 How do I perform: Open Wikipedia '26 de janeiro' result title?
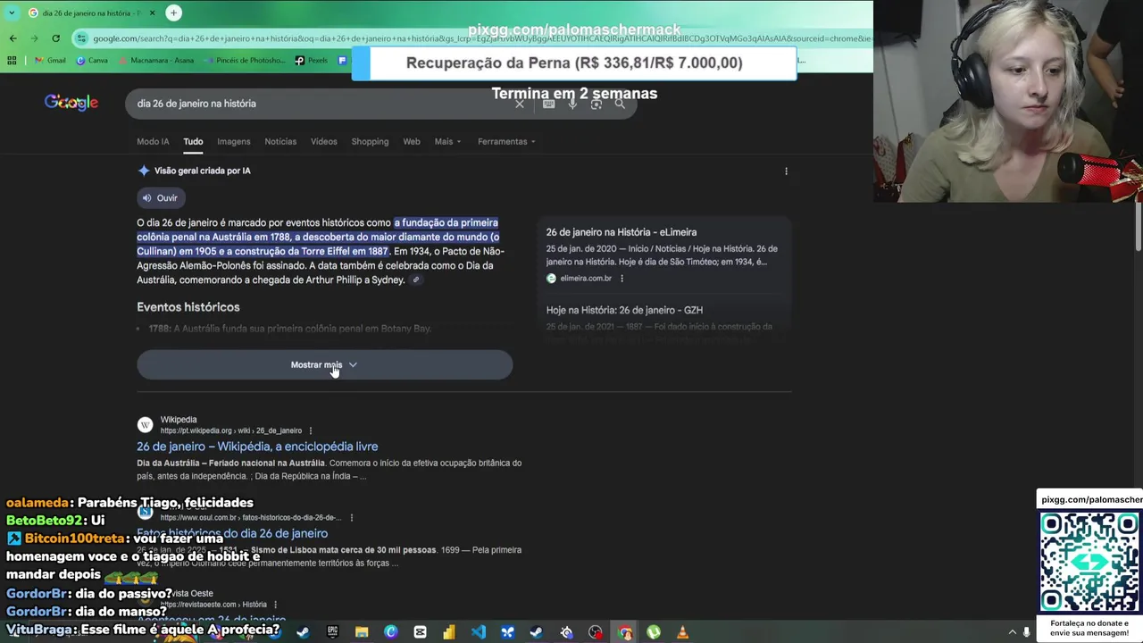(x=257, y=447)
